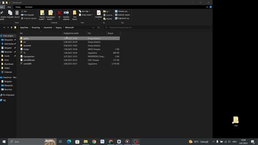Click the Kopyala (copy) icon in the ribbon

10,13
